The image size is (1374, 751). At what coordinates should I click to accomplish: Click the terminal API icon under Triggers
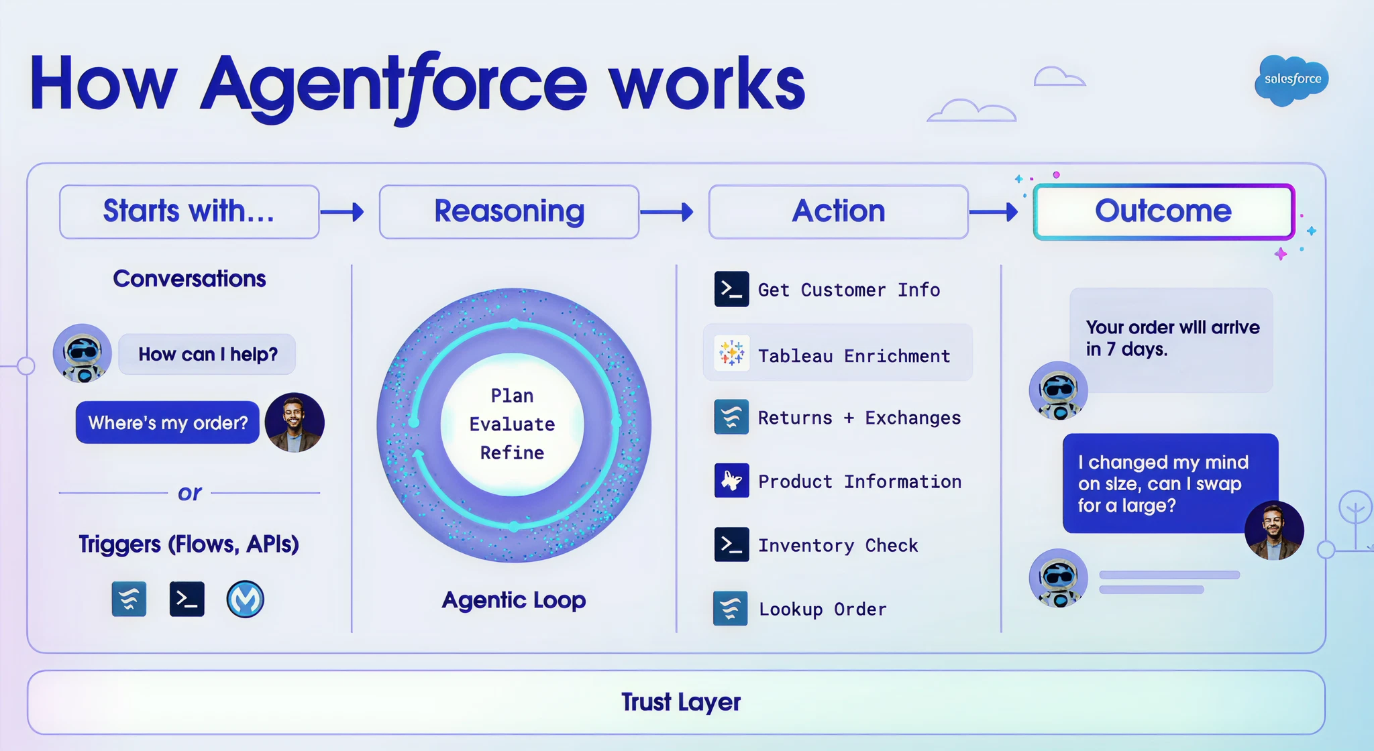point(187,599)
